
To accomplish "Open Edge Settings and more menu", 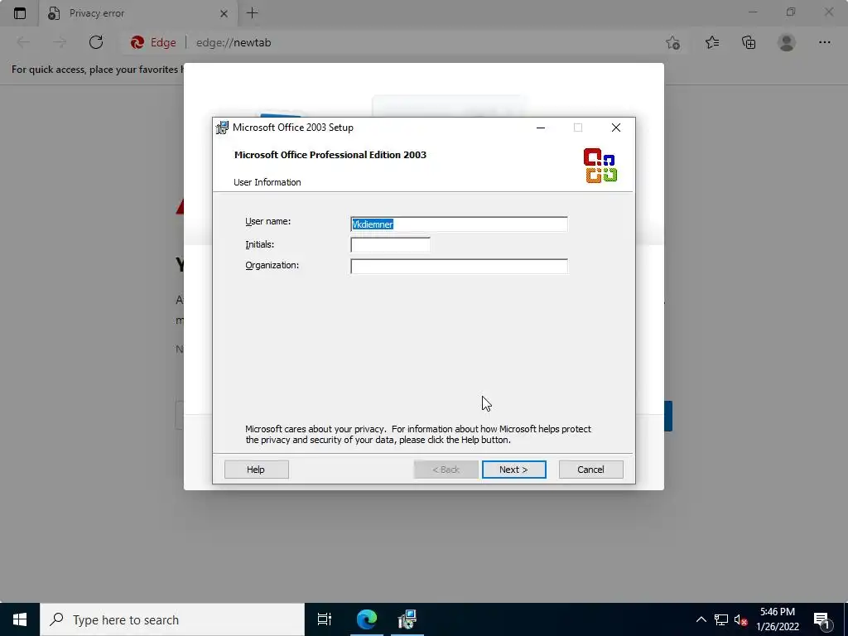I will [824, 42].
